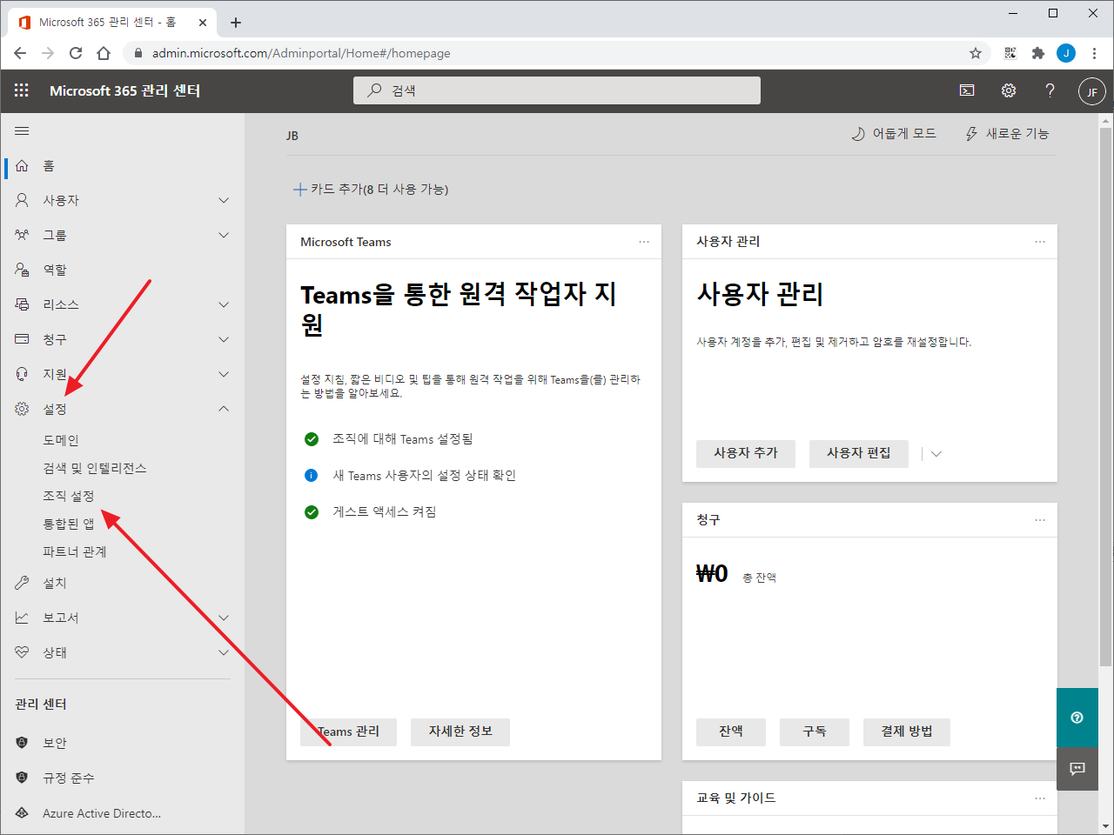Open Cloud Shell terminal icon in header
This screenshot has height=835, width=1114.
tap(967, 90)
